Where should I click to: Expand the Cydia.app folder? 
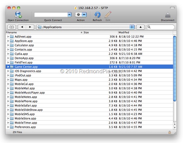tap(8, 54)
